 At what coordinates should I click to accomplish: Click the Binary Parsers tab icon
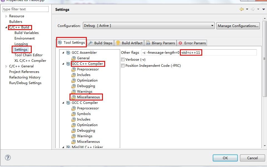click(x=148, y=43)
